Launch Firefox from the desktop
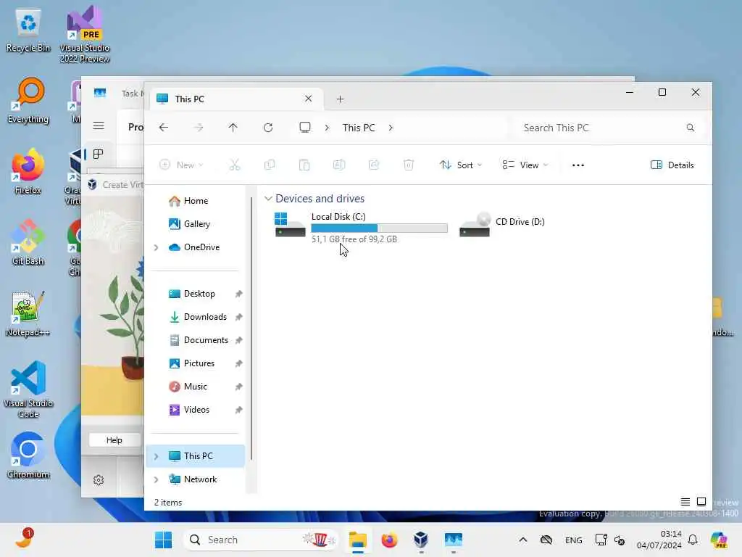The width and height of the screenshot is (742, 557). coord(28,172)
